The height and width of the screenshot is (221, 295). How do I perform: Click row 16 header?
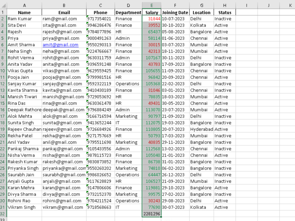[x=3, y=110]
